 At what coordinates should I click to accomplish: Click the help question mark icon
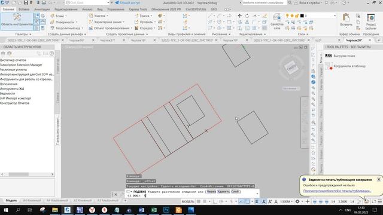point(344,2)
